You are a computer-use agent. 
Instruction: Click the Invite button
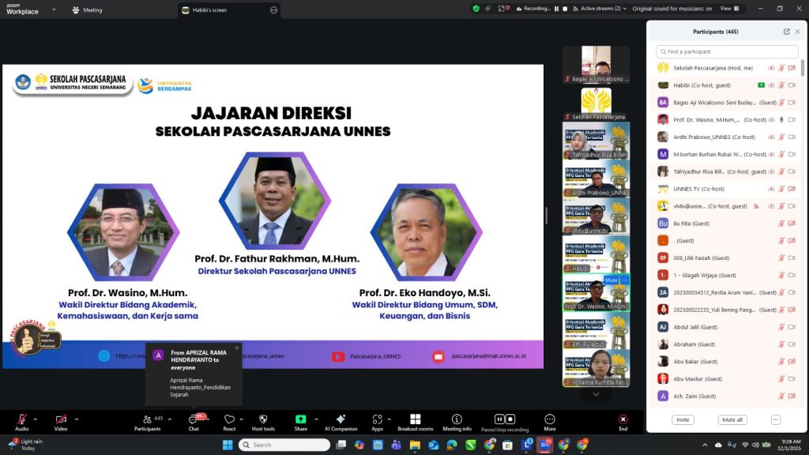click(683, 419)
